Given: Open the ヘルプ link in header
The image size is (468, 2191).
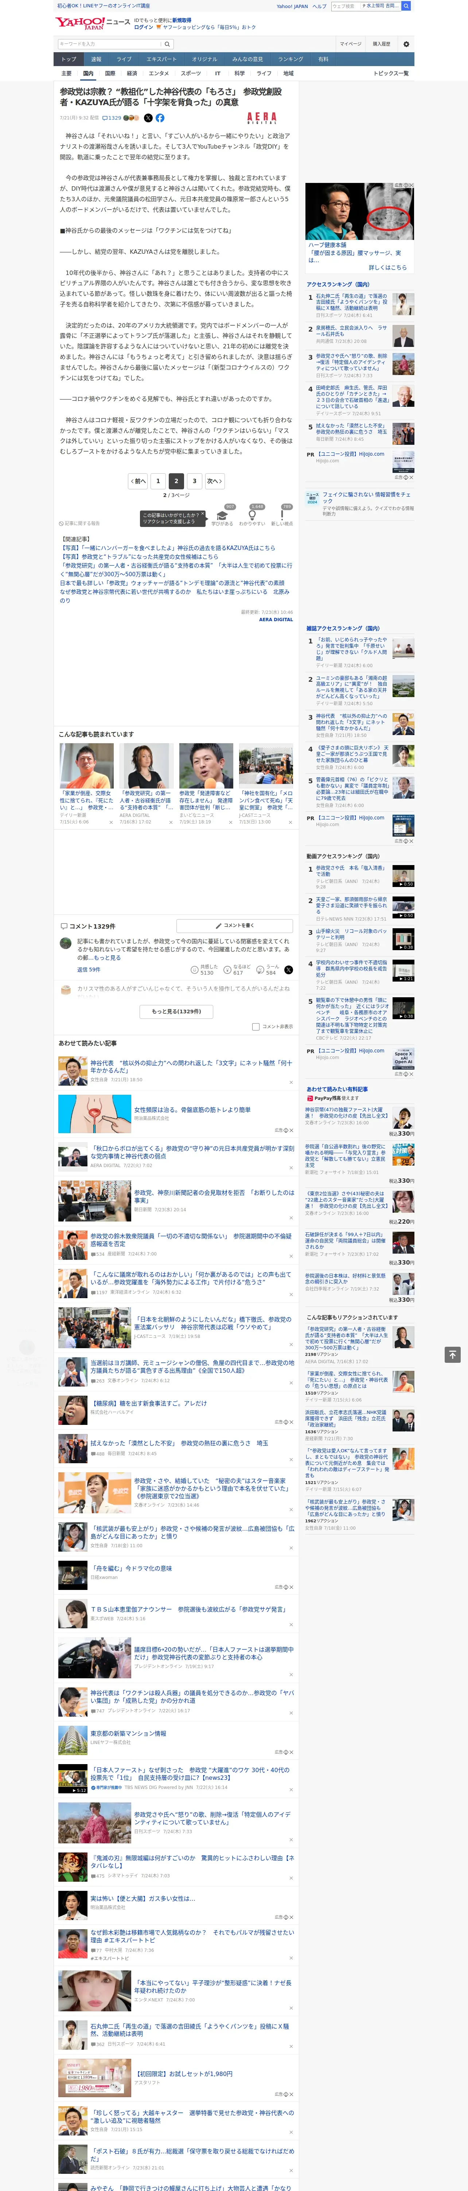Looking at the screenshot, I should click(319, 6).
